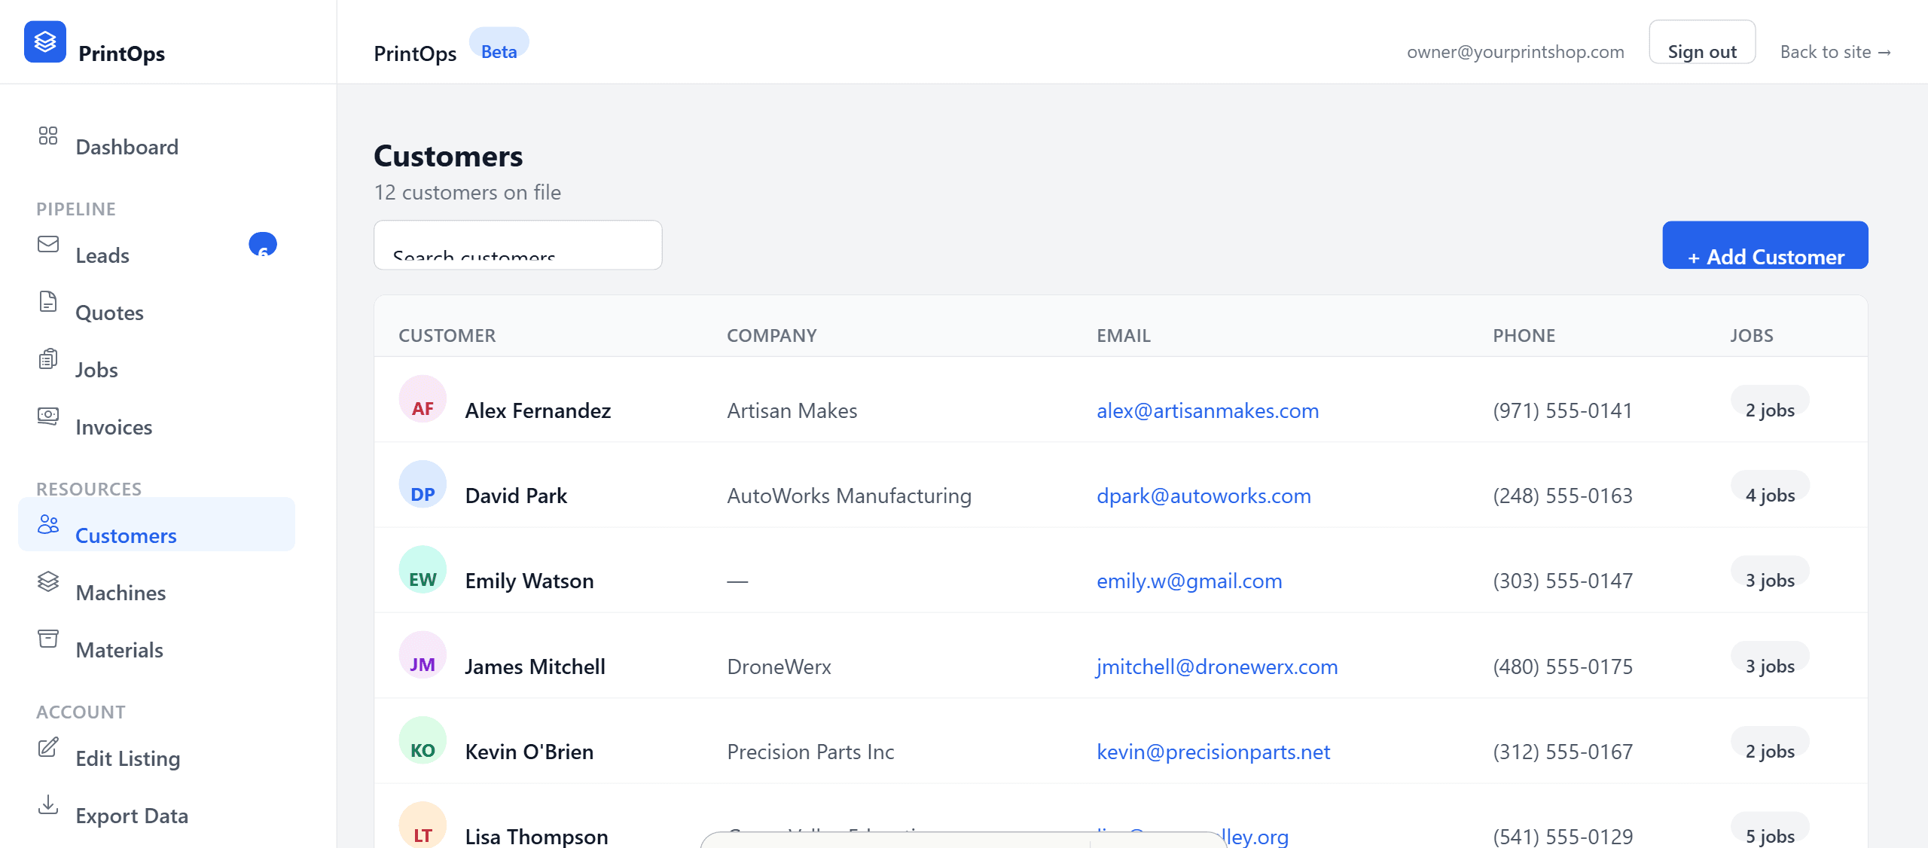Switch to the Customers section

point(125,535)
